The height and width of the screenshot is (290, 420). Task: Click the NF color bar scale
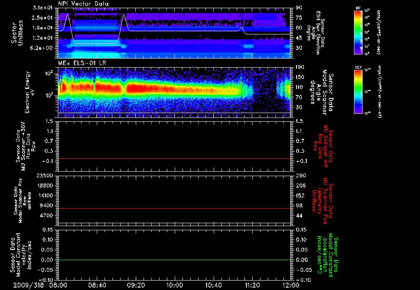click(358, 32)
